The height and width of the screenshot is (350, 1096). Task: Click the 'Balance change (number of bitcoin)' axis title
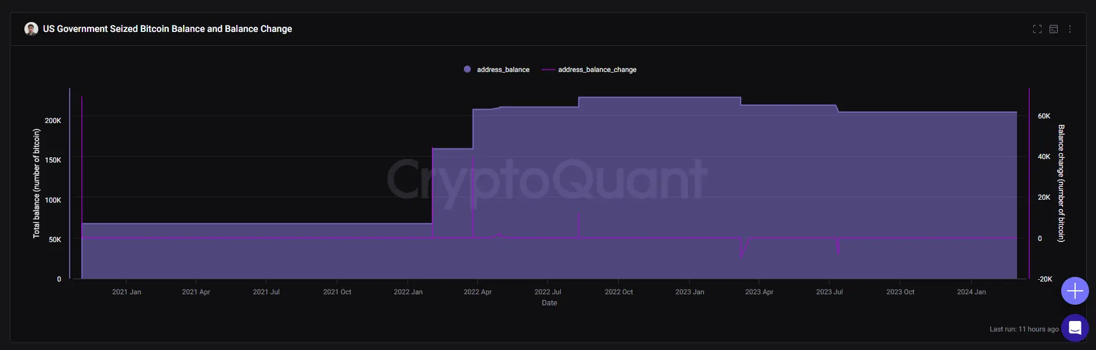(1061, 183)
